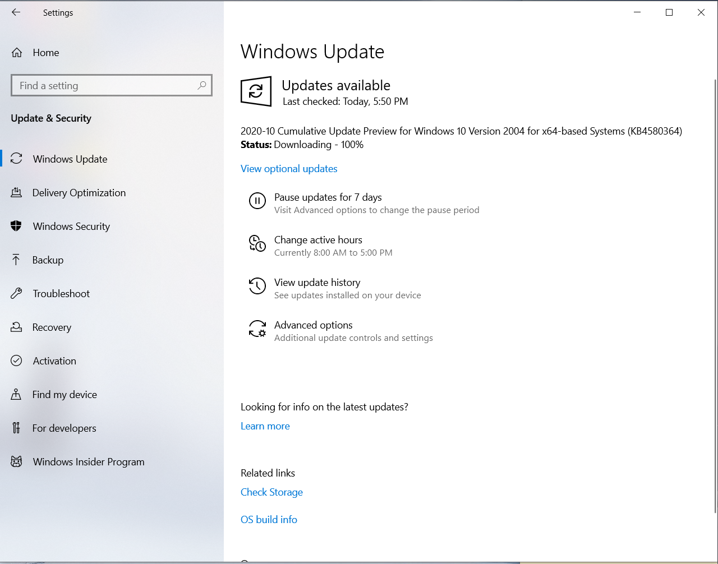Maximize the Settings window

click(669, 12)
